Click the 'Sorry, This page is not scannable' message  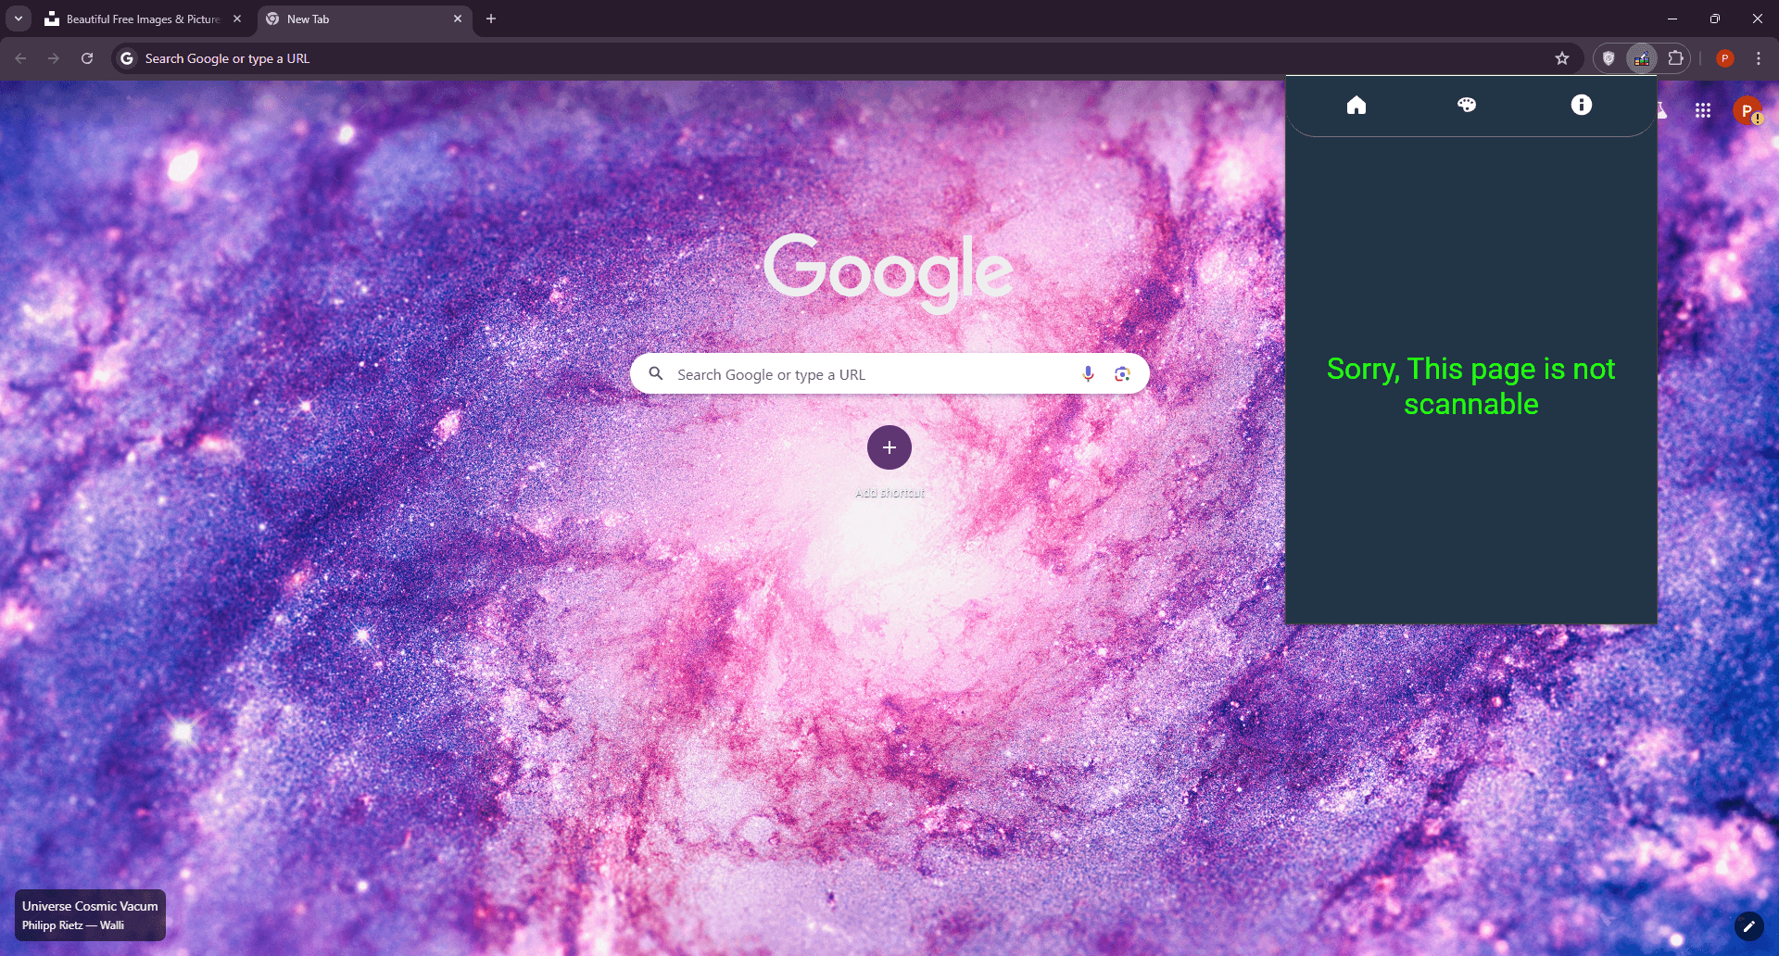[x=1470, y=386]
